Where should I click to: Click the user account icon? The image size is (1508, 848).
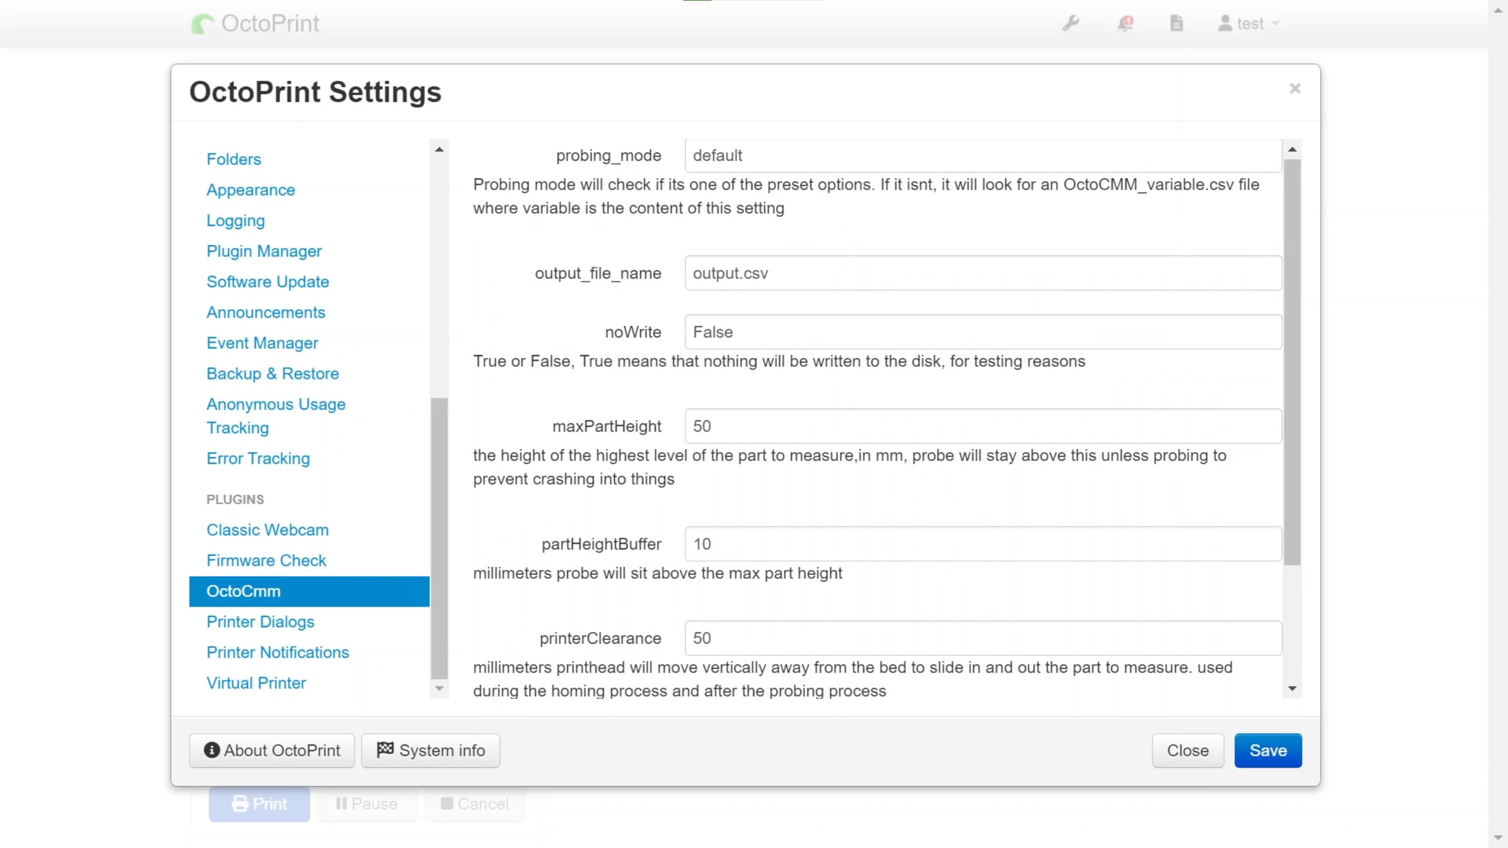pos(1226,24)
